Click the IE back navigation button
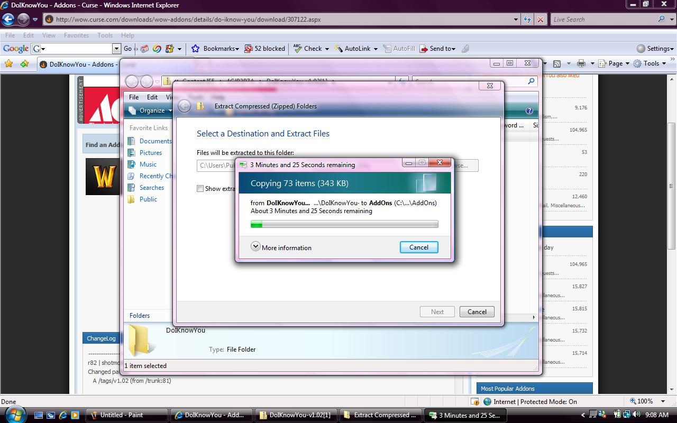Image resolution: width=677 pixels, height=423 pixels. click(8, 20)
